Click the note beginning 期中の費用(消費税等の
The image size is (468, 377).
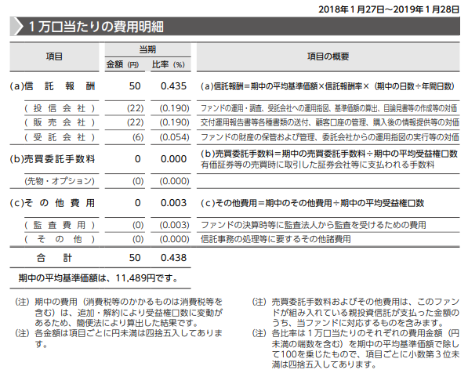tap(119, 312)
